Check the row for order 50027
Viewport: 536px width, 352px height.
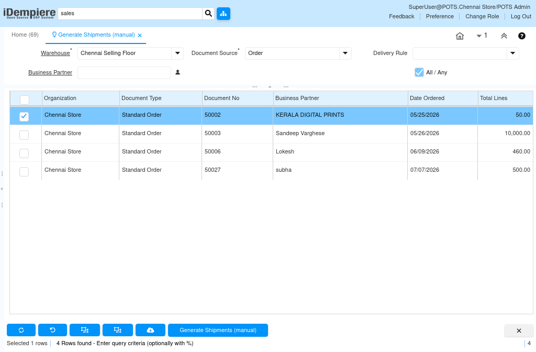(24, 172)
